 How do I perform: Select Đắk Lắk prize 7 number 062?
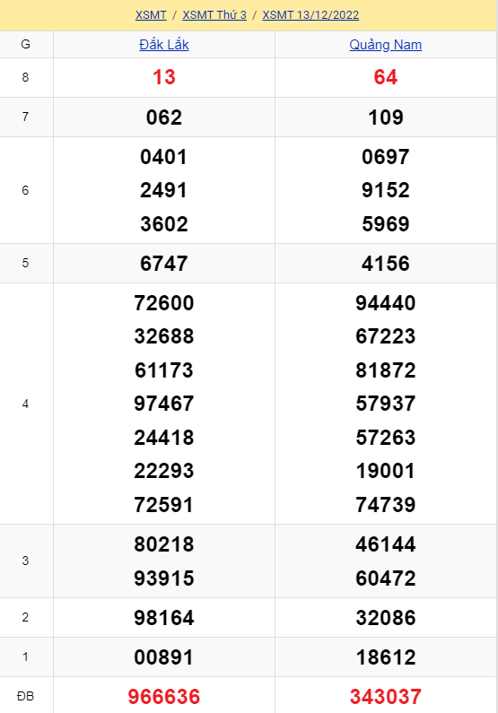click(163, 117)
